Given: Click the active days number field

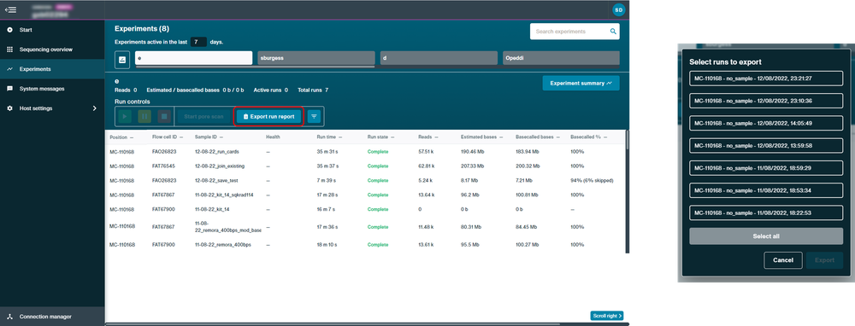Looking at the screenshot, I should (198, 42).
